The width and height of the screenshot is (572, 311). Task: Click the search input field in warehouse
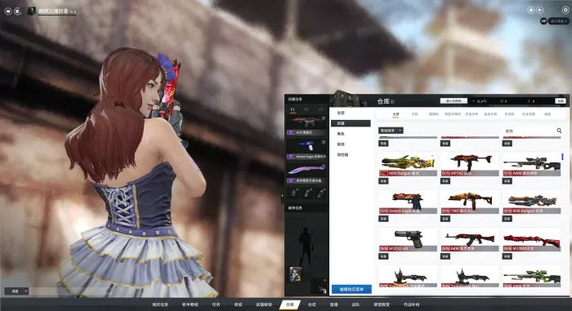point(529,131)
